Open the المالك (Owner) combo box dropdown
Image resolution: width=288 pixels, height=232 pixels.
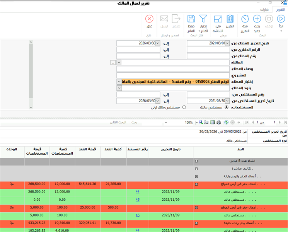pos(119,62)
